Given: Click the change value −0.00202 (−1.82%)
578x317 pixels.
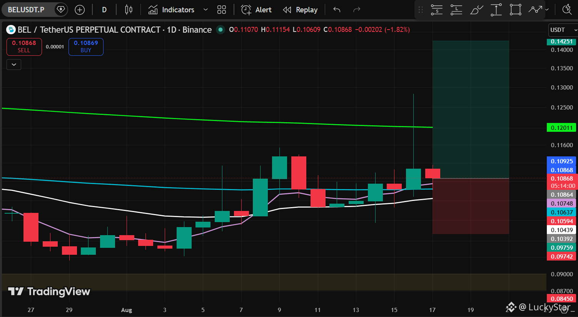Looking at the screenshot, I should pos(382,30).
